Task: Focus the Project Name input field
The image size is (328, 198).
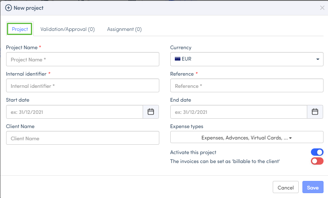Action: (x=83, y=59)
